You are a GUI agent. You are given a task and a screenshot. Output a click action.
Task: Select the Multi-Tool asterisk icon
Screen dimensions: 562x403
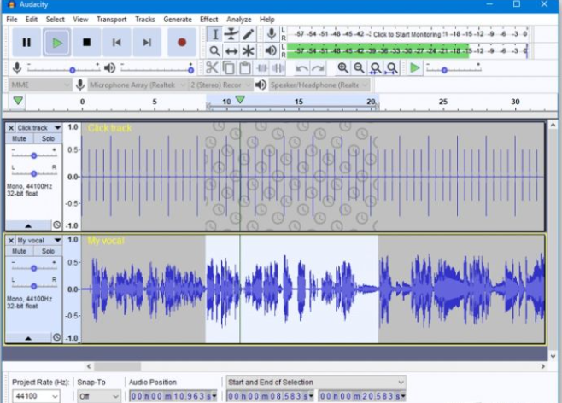(248, 51)
